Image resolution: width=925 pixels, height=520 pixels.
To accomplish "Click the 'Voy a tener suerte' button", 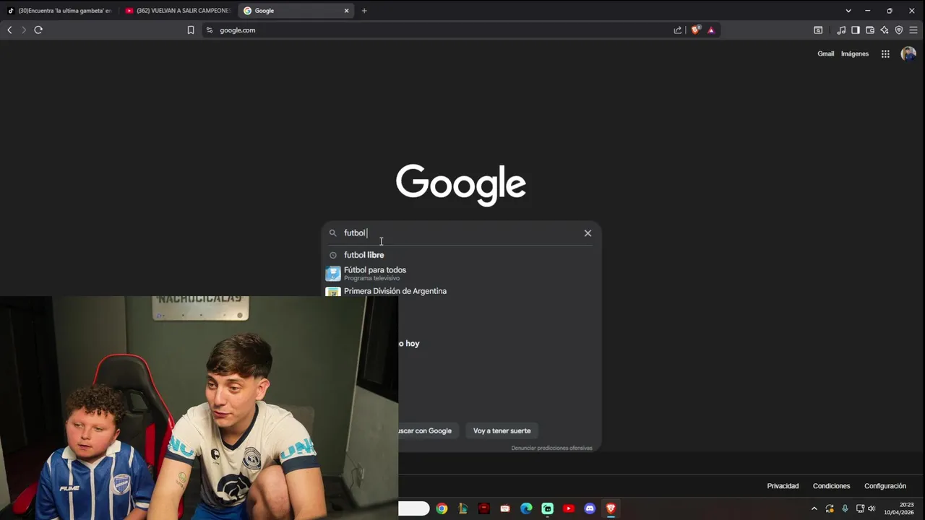I will (502, 431).
